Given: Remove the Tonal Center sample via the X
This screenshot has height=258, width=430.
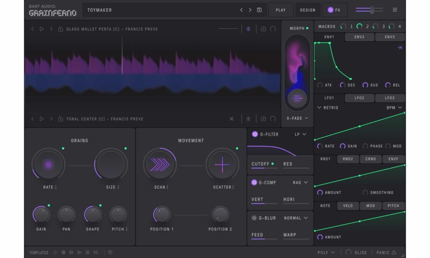Looking at the screenshot, I should pyautogui.click(x=231, y=119).
